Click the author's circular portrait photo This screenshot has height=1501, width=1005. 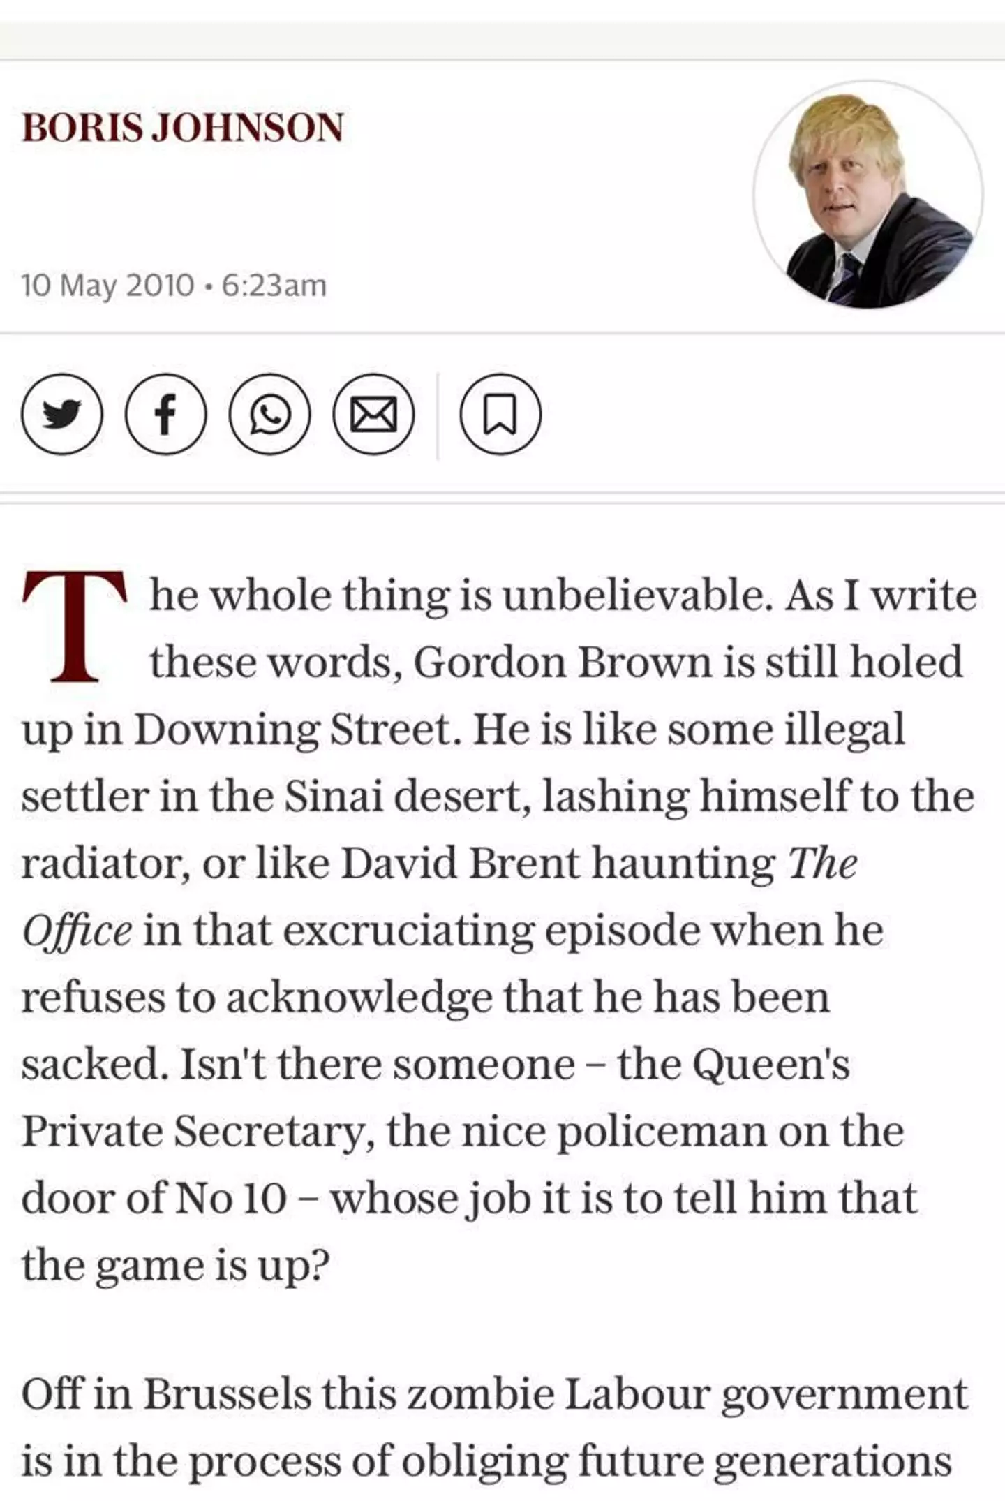pyautogui.click(x=868, y=195)
